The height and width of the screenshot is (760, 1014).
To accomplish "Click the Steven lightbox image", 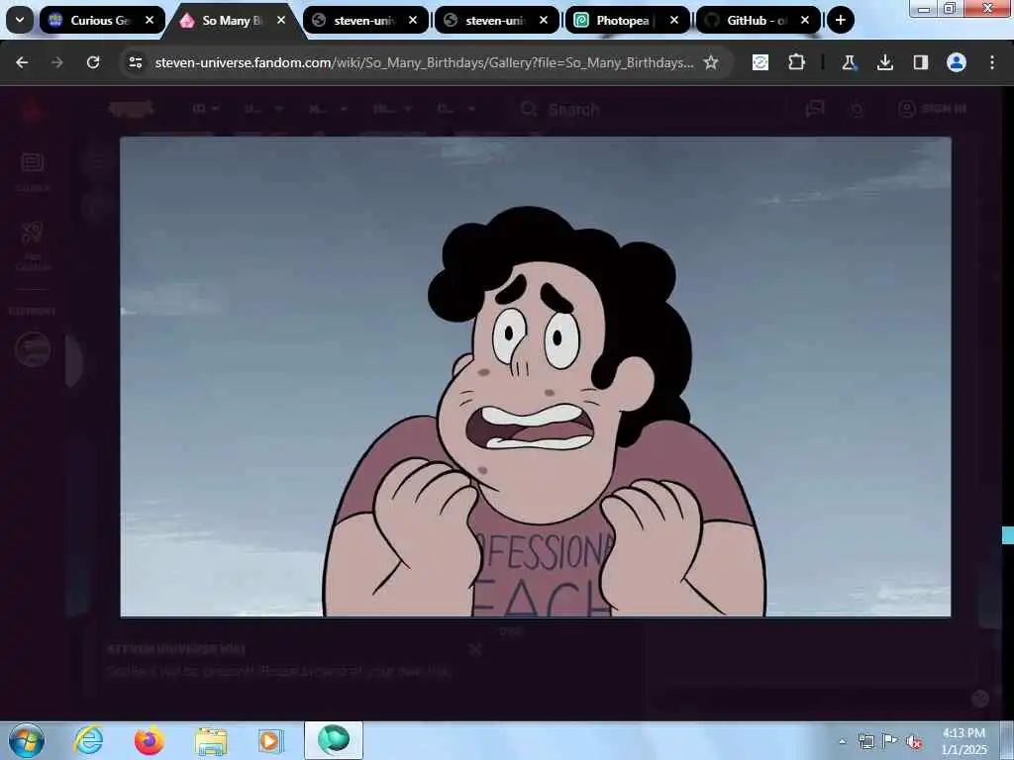I will pos(536,377).
